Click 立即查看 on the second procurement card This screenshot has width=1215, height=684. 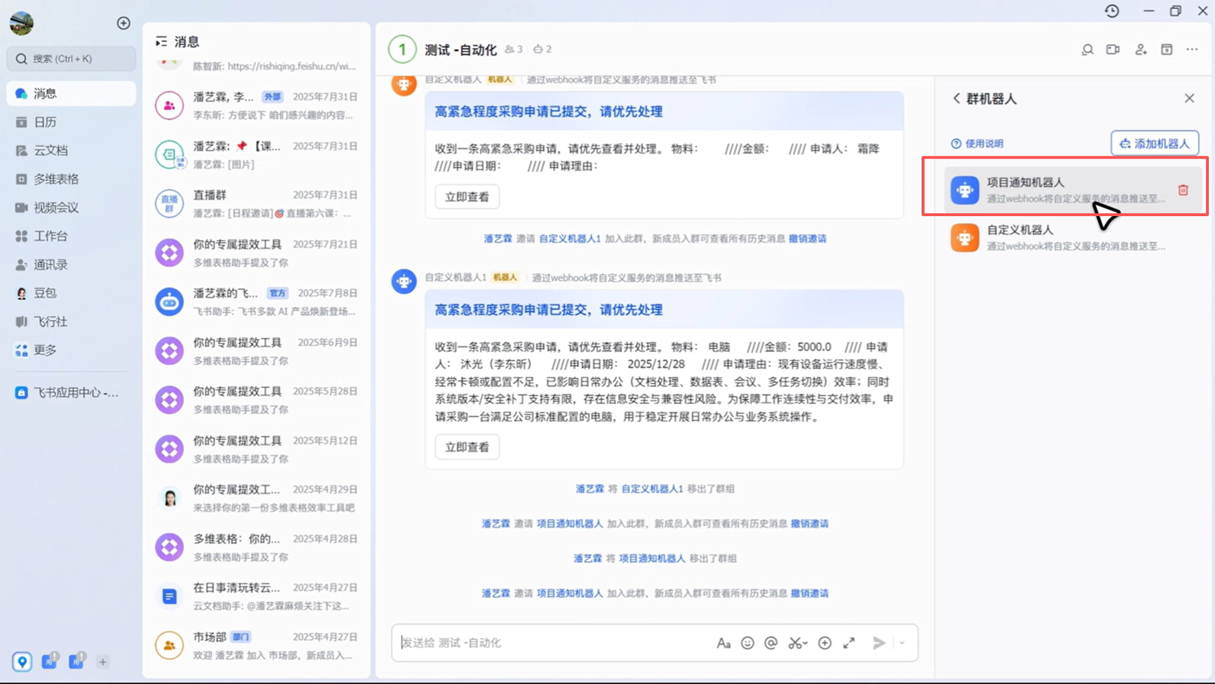[x=467, y=447]
